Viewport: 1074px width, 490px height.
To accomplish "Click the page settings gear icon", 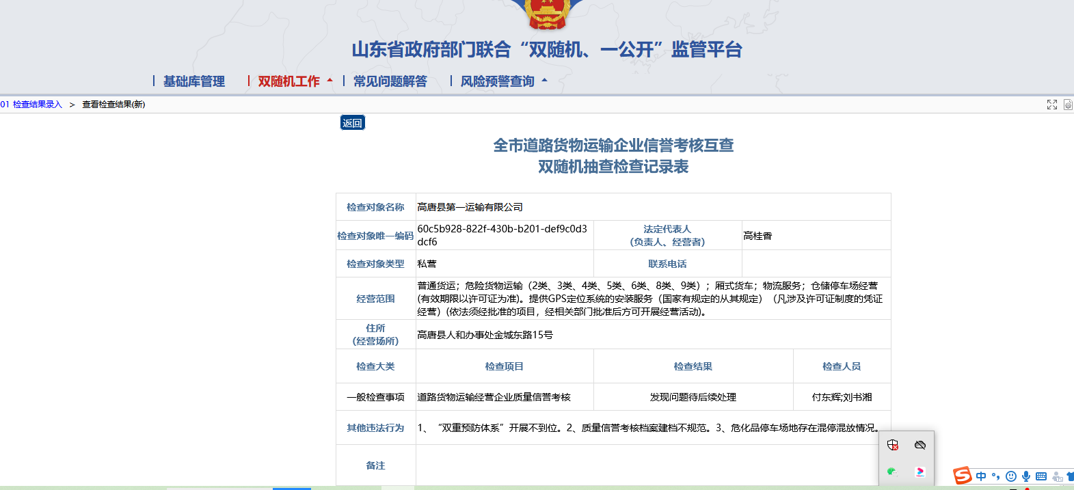I will click(1068, 105).
